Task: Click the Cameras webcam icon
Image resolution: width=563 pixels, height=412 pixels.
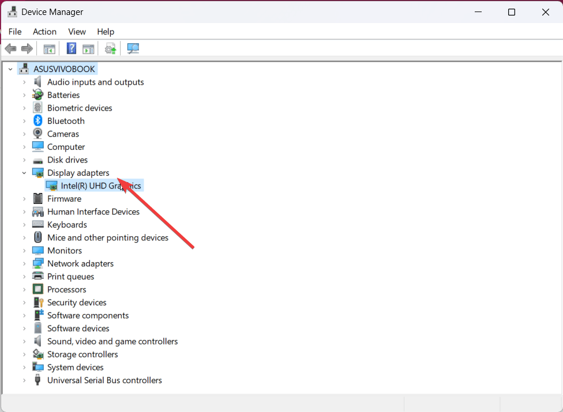Action: (37, 133)
